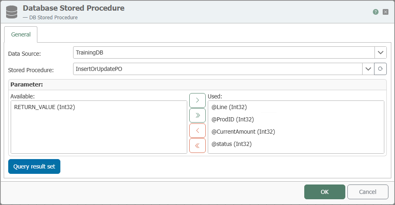Viewport: 395px width, 205px height.
Task: Move all parameters to Used list
Action: click(x=197, y=116)
